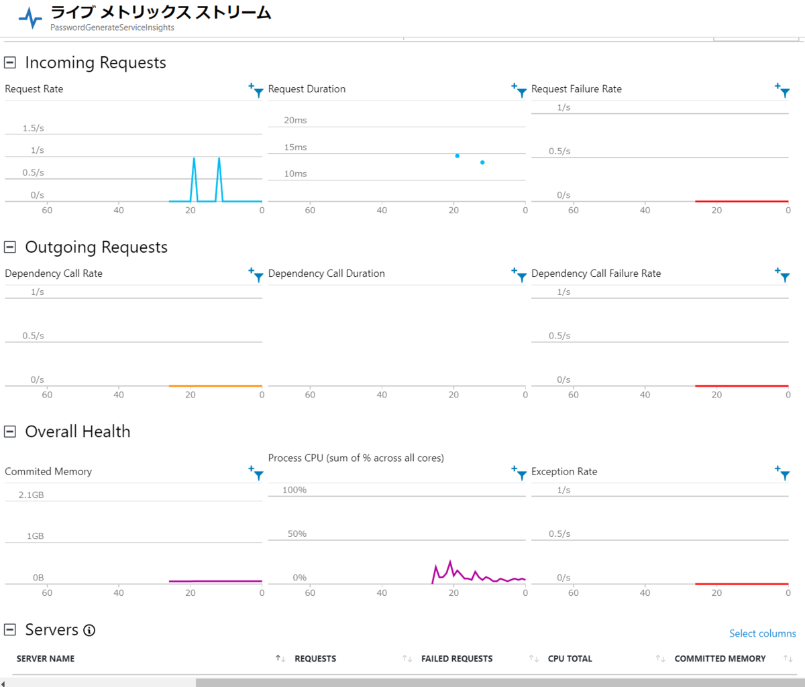
Task: Collapse the Incoming Requests section
Action: [10, 63]
